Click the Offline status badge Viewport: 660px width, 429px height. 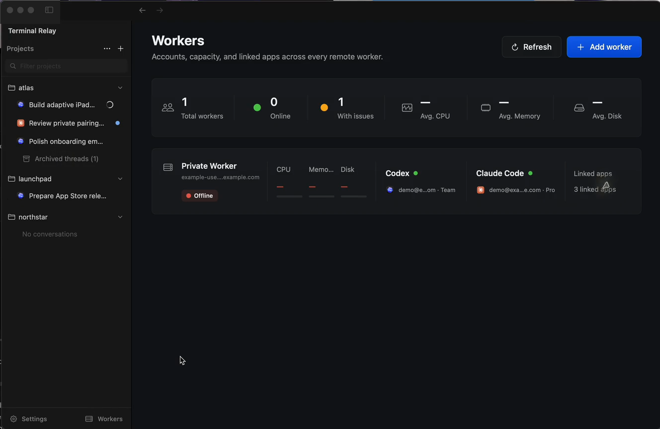pyautogui.click(x=199, y=196)
